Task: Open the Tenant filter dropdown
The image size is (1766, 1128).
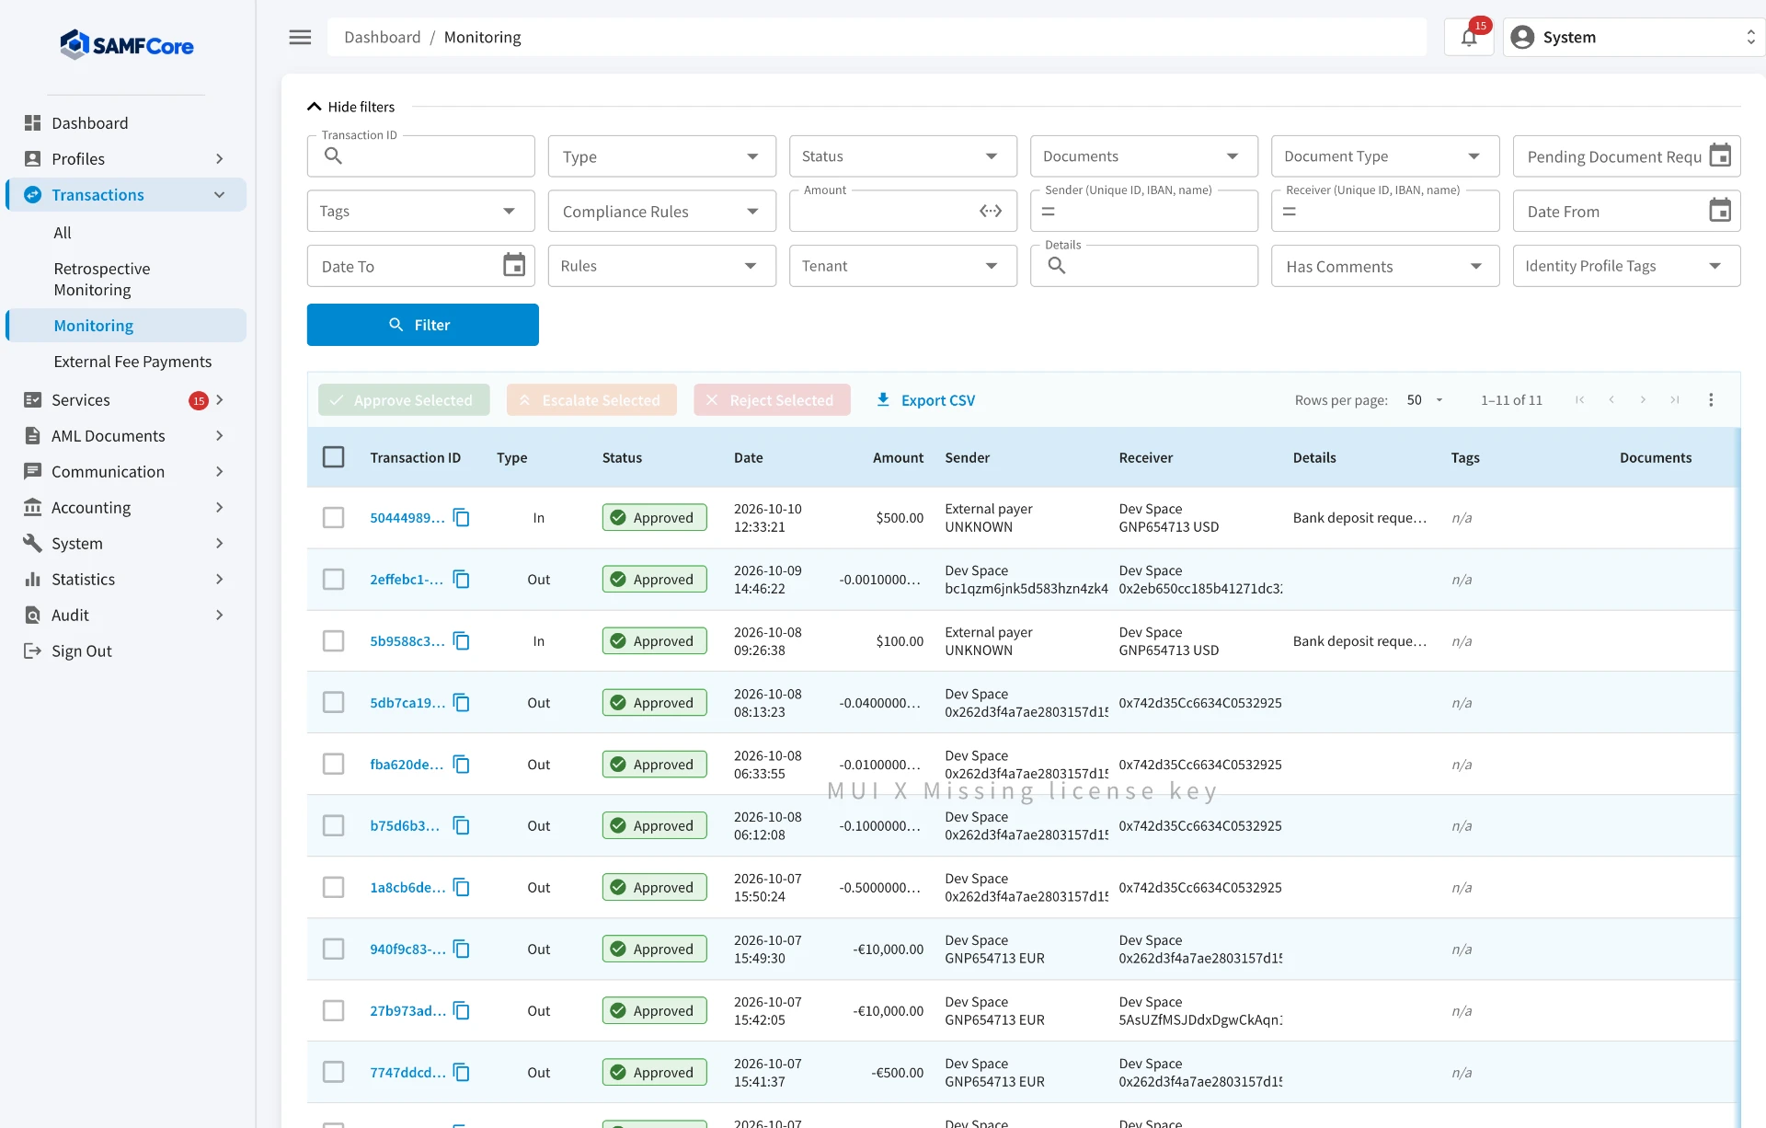Action: click(903, 266)
